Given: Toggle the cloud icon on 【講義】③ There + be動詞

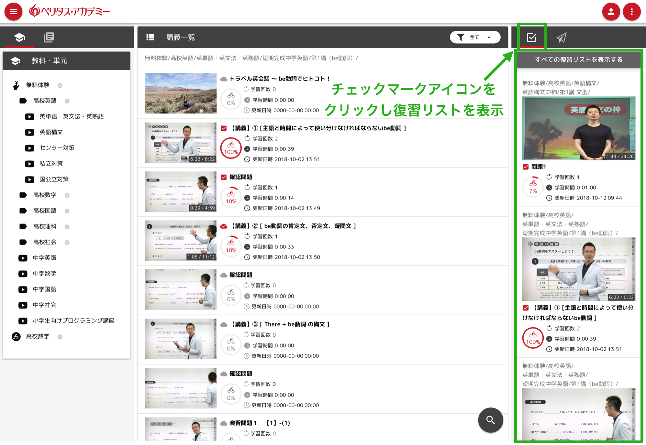Looking at the screenshot, I should tap(224, 325).
